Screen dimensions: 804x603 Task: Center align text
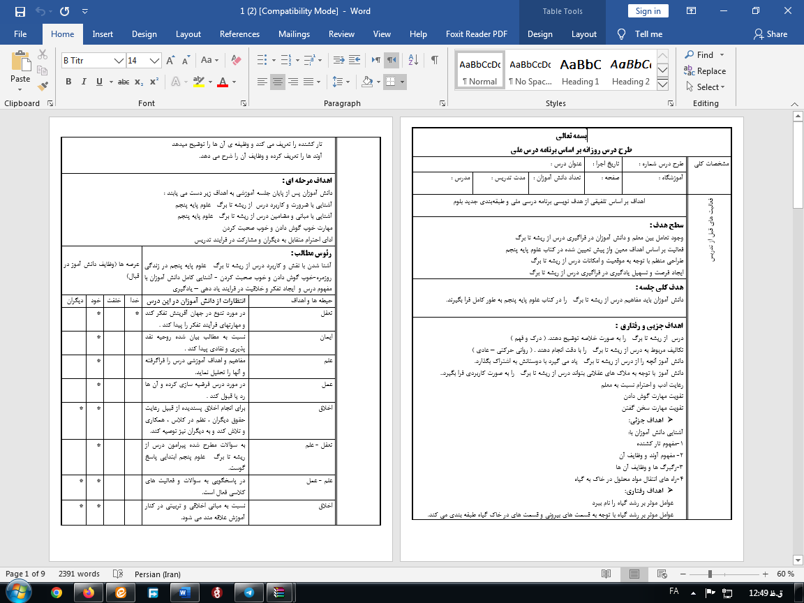(277, 82)
